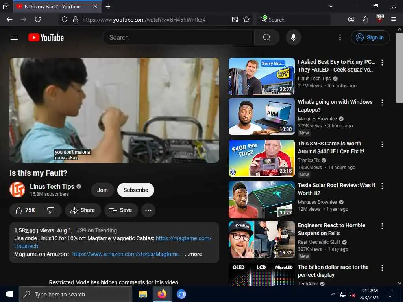Open Marques Brownlee channel under Windows Laptops

click(x=318, y=119)
